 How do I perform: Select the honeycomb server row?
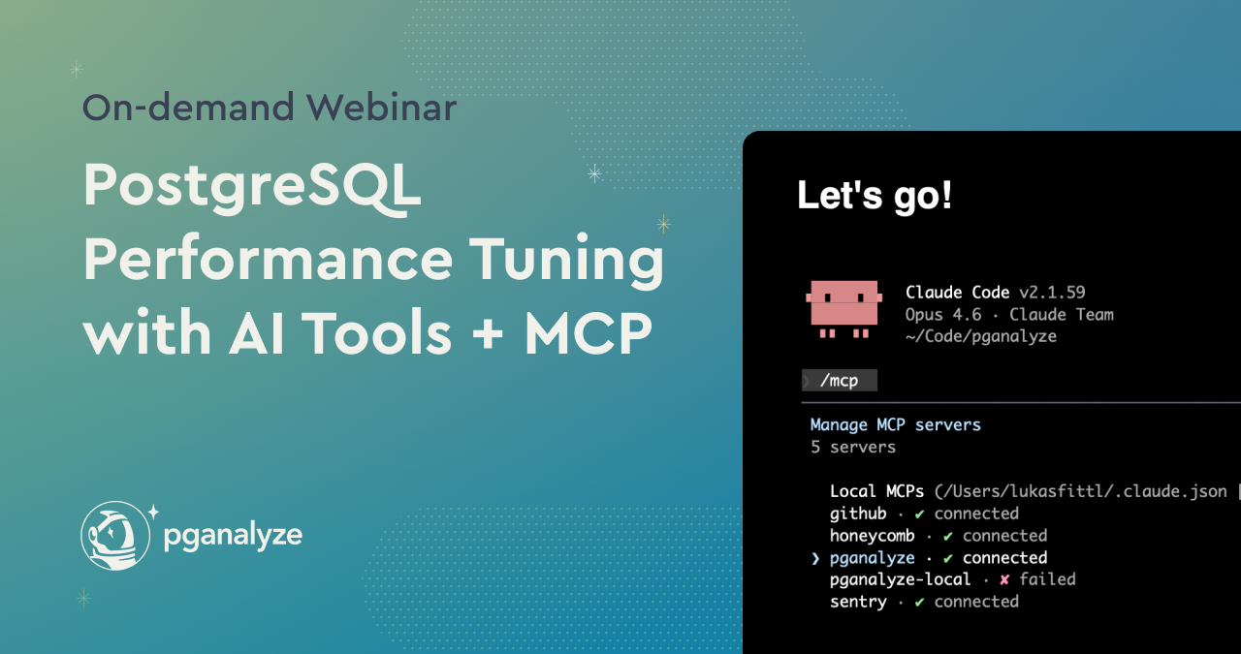(939, 536)
